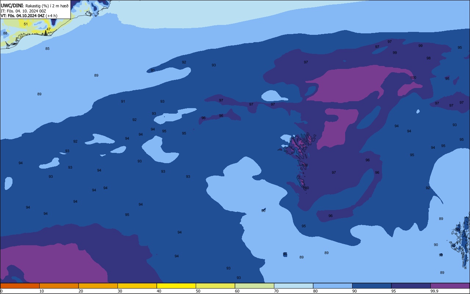470x294 pixels.
Task: Select the bright yellow 40–50 legend swatch
Action: click(176, 286)
